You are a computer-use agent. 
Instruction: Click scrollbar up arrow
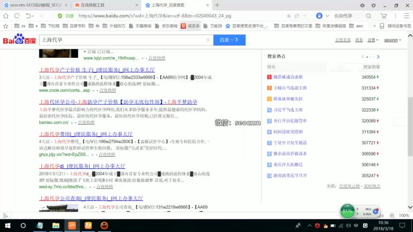pos(410,36)
